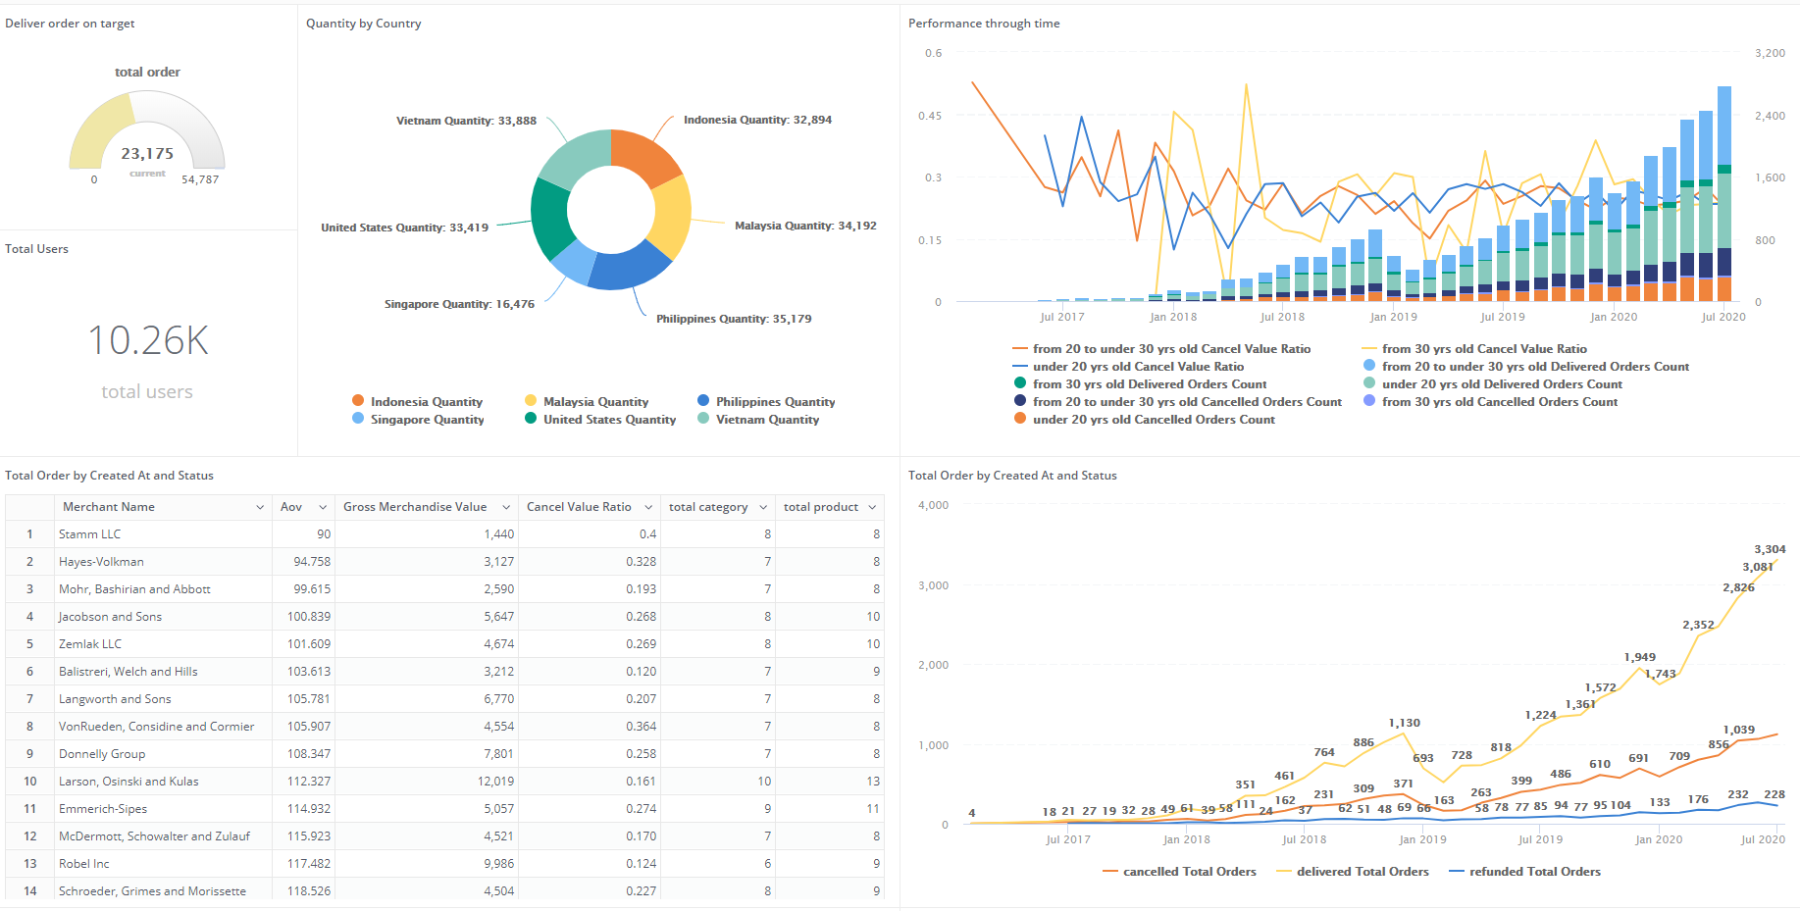This screenshot has height=911, width=1800.
Task: Toggle the Vietnam Quantity legend entry
Action: click(x=766, y=420)
